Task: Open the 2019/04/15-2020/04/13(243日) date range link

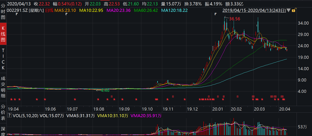Action: pyautogui.click(x=254, y=10)
